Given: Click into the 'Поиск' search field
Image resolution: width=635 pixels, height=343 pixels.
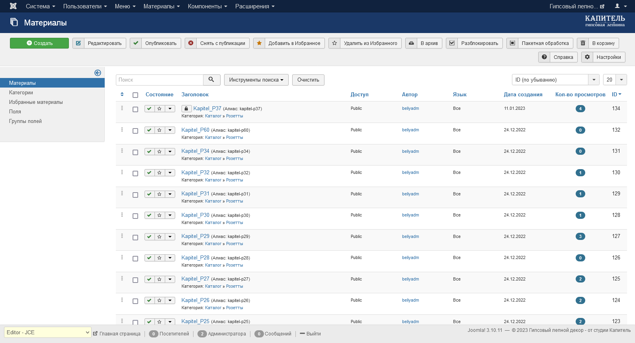Looking at the screenshot, I should pyautogui.click(x=160, y=80).
